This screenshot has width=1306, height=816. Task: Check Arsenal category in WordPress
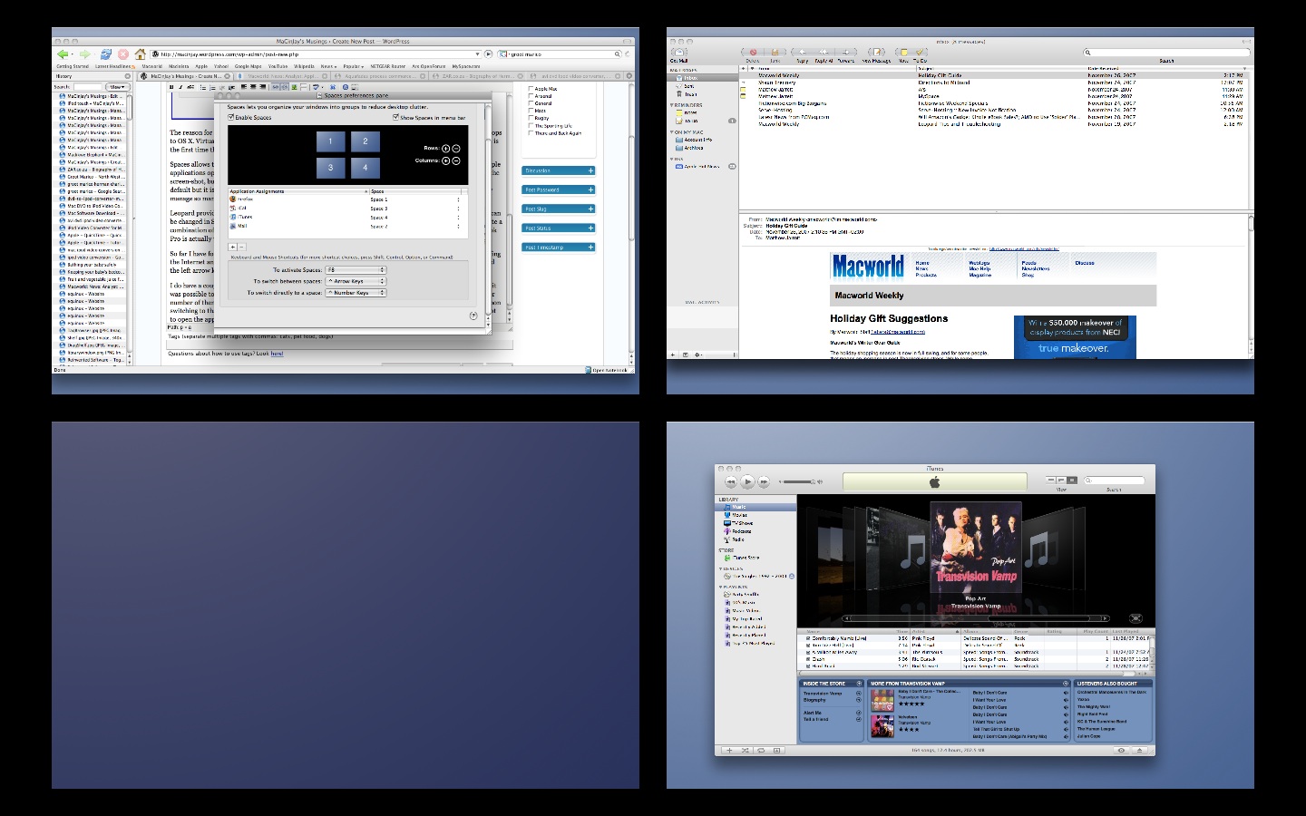pos(531,96)
